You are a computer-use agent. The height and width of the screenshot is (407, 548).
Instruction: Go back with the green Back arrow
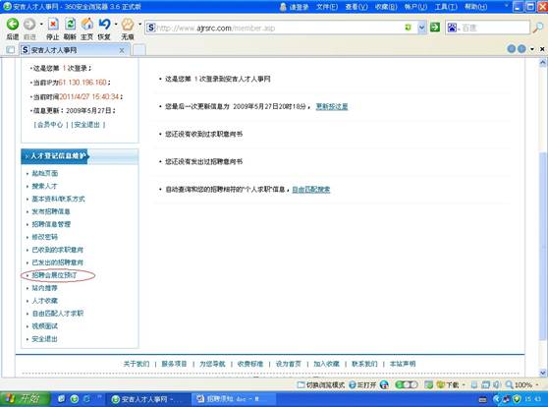pos(13,25)
